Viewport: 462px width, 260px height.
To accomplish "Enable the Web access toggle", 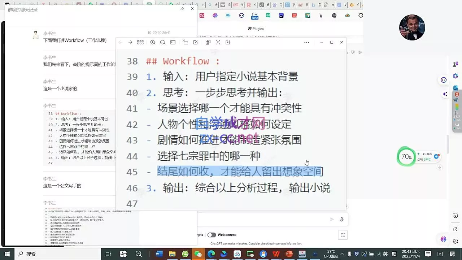I will pos(212,235).
